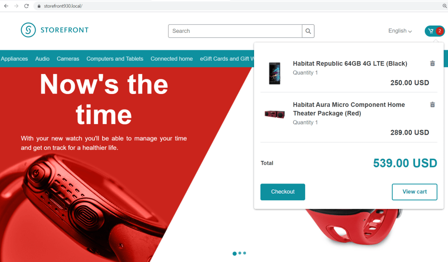Click the View cart button
The width and height of the screenshot is (448, 262).
pyautogui.click(x=414, y=192)
